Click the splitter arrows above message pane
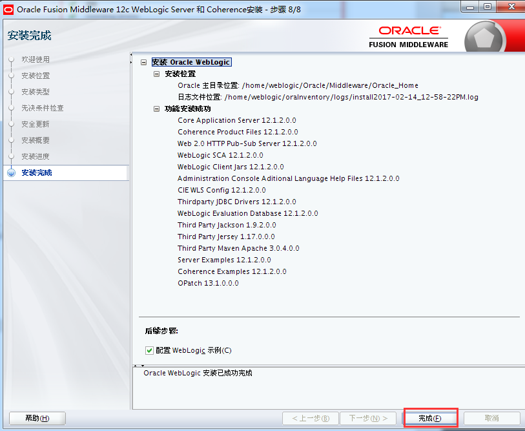 coord(139,366)
